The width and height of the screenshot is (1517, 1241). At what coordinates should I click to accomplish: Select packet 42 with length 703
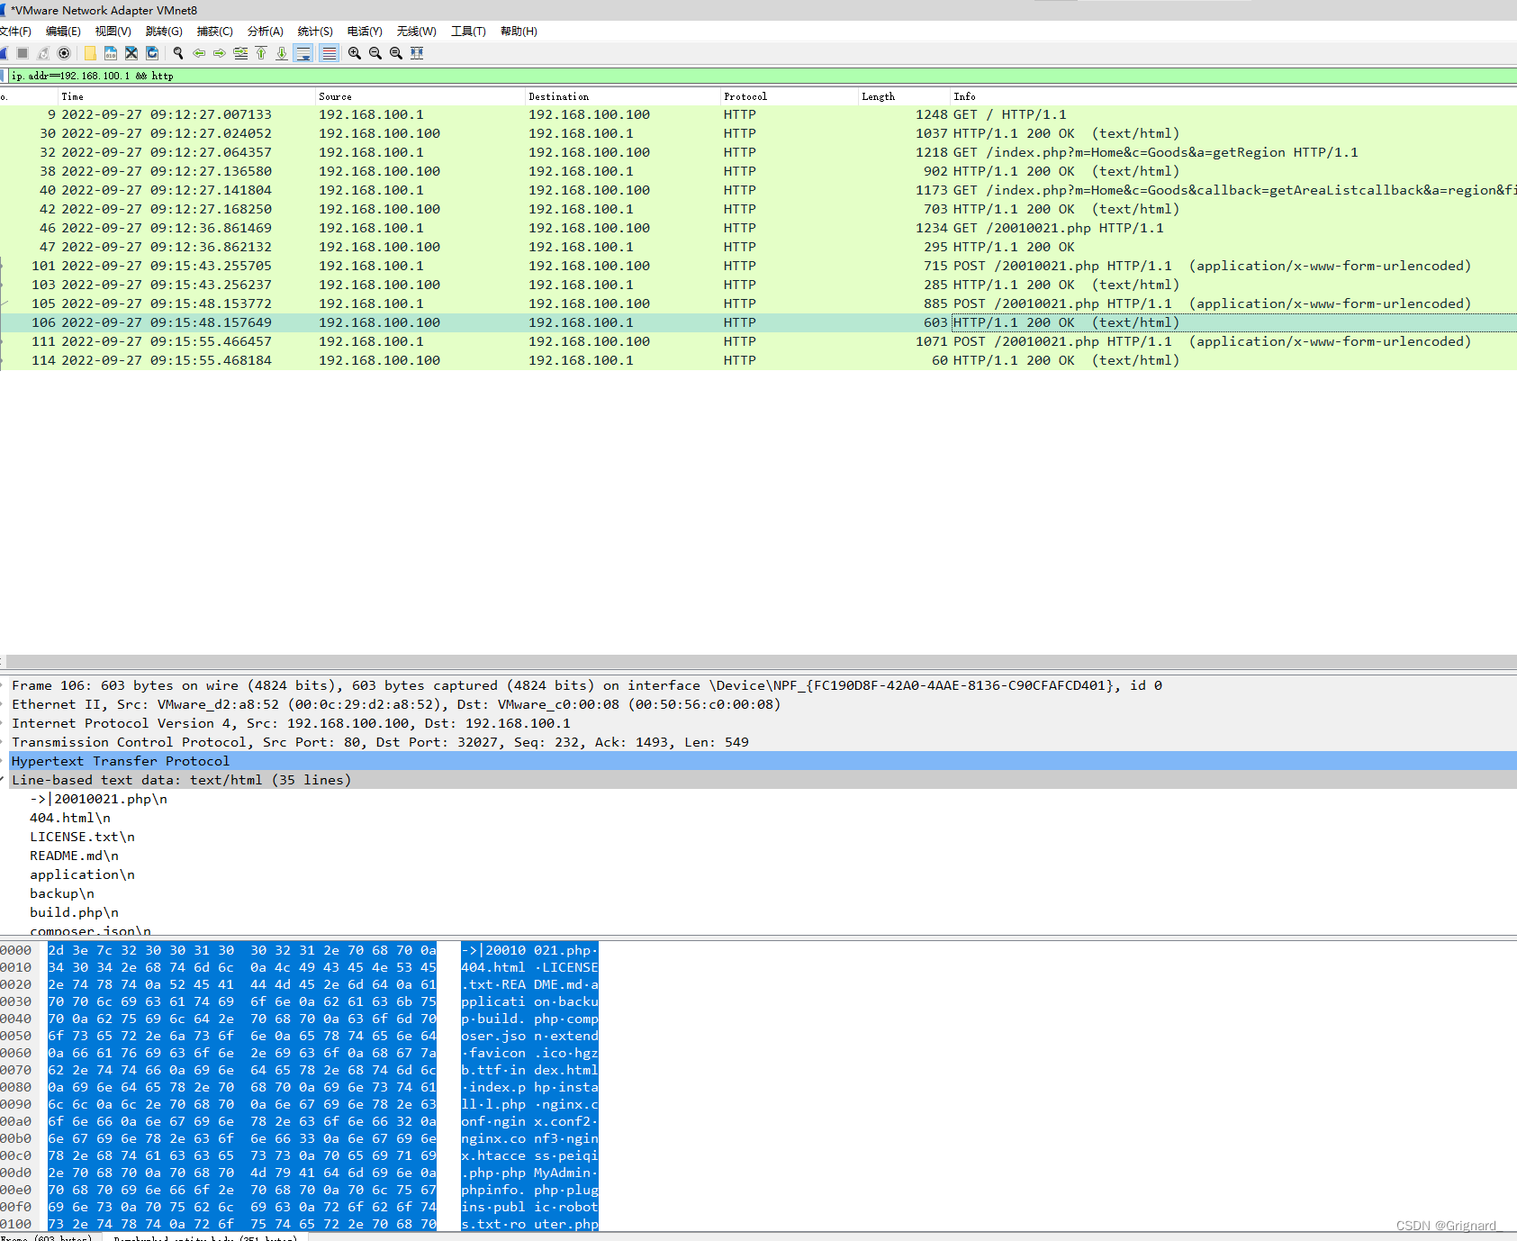pyautogui.click(x=758, y=209)
